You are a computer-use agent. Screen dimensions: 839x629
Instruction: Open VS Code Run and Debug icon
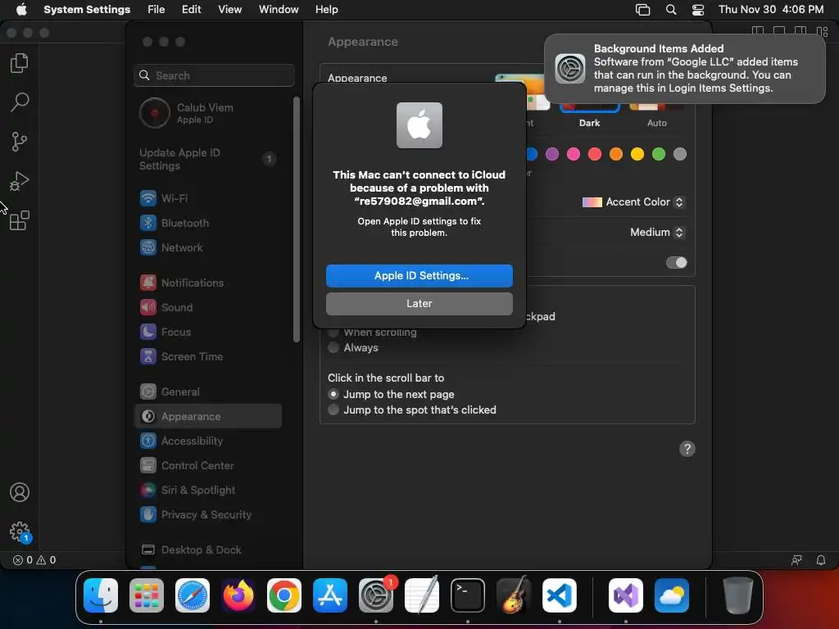point(20,181)
